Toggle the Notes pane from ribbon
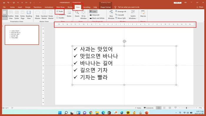Image resolution: width=206 pixels, height=116 pixels. (x=69, y=14)
